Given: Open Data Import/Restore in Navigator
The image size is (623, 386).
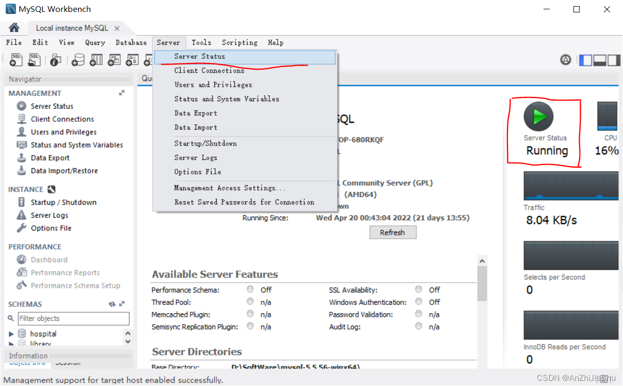Looking at the screenshot, I should 63,170.
